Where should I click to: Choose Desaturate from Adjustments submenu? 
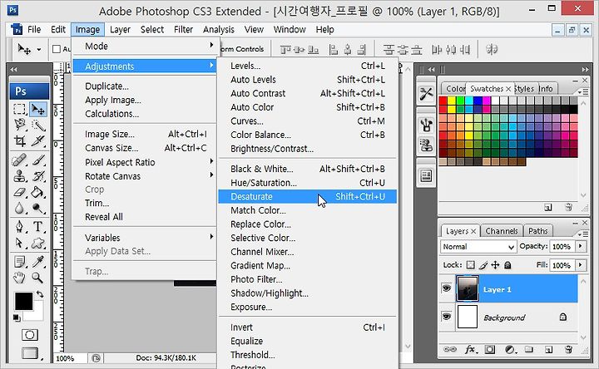[x=308, y=196]
